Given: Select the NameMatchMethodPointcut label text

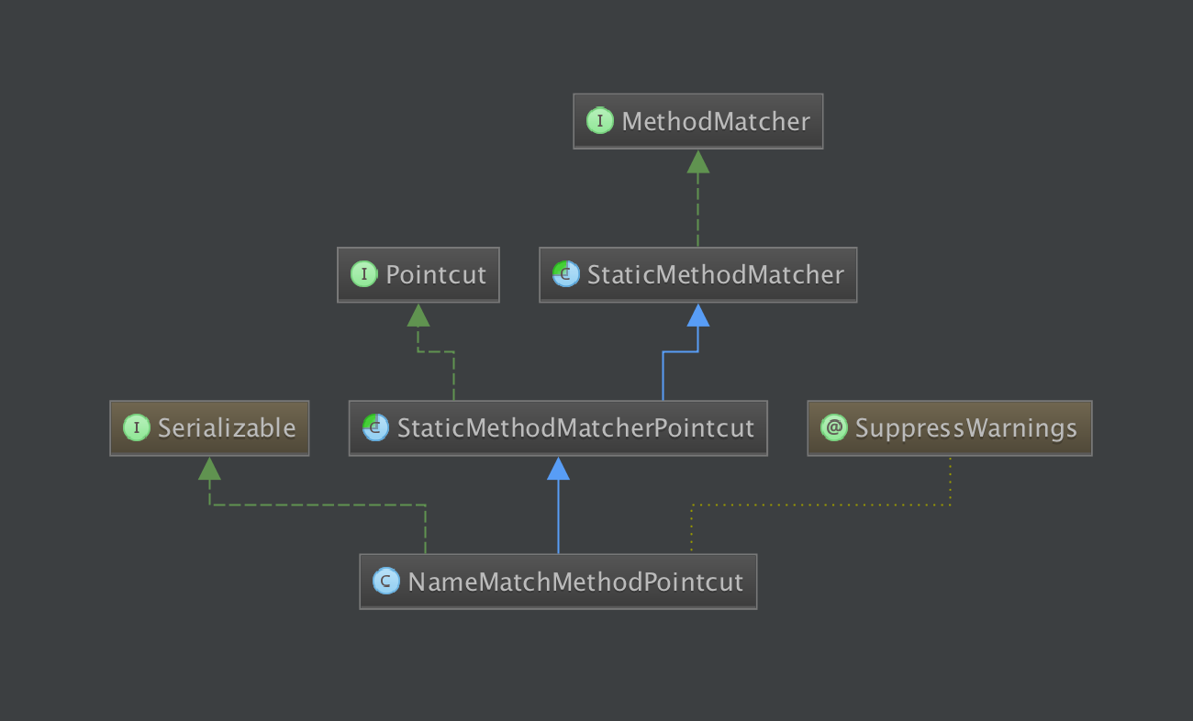Looking at the screenshot, I should 575,582.
